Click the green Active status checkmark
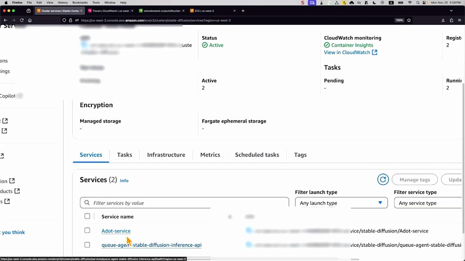Viewport: 465px width, 261px height. [205, 45]
